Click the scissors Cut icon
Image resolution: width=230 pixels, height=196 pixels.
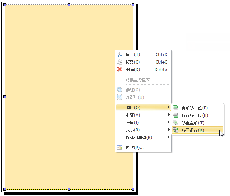(120, 54)
